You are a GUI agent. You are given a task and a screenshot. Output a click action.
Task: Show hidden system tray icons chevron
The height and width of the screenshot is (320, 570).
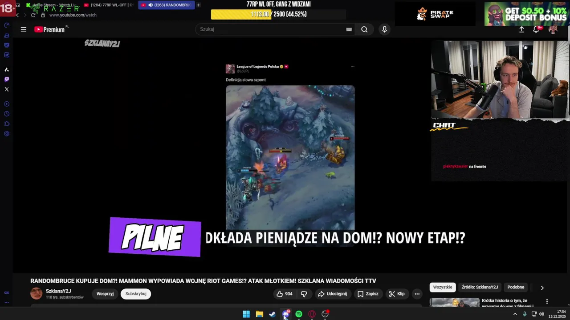(x=515, y=314)
